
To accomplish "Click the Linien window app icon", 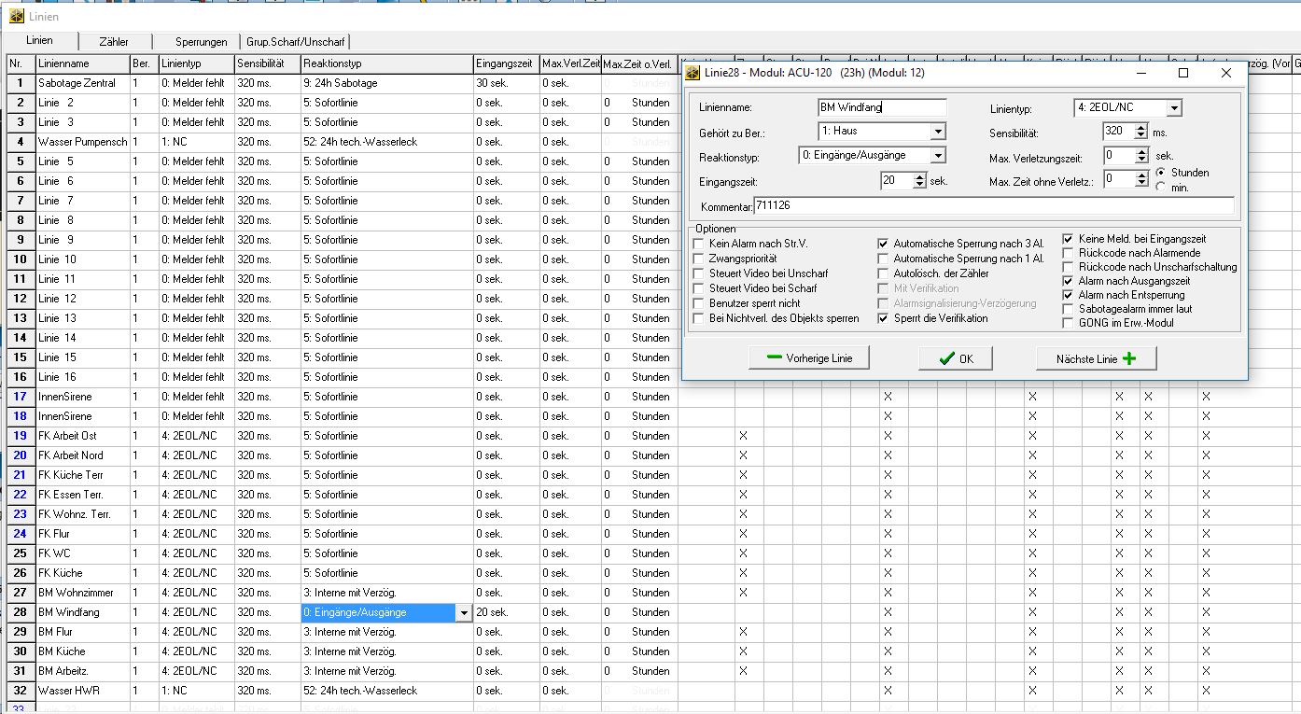I will pyautogui.click(x=16, y=16).
